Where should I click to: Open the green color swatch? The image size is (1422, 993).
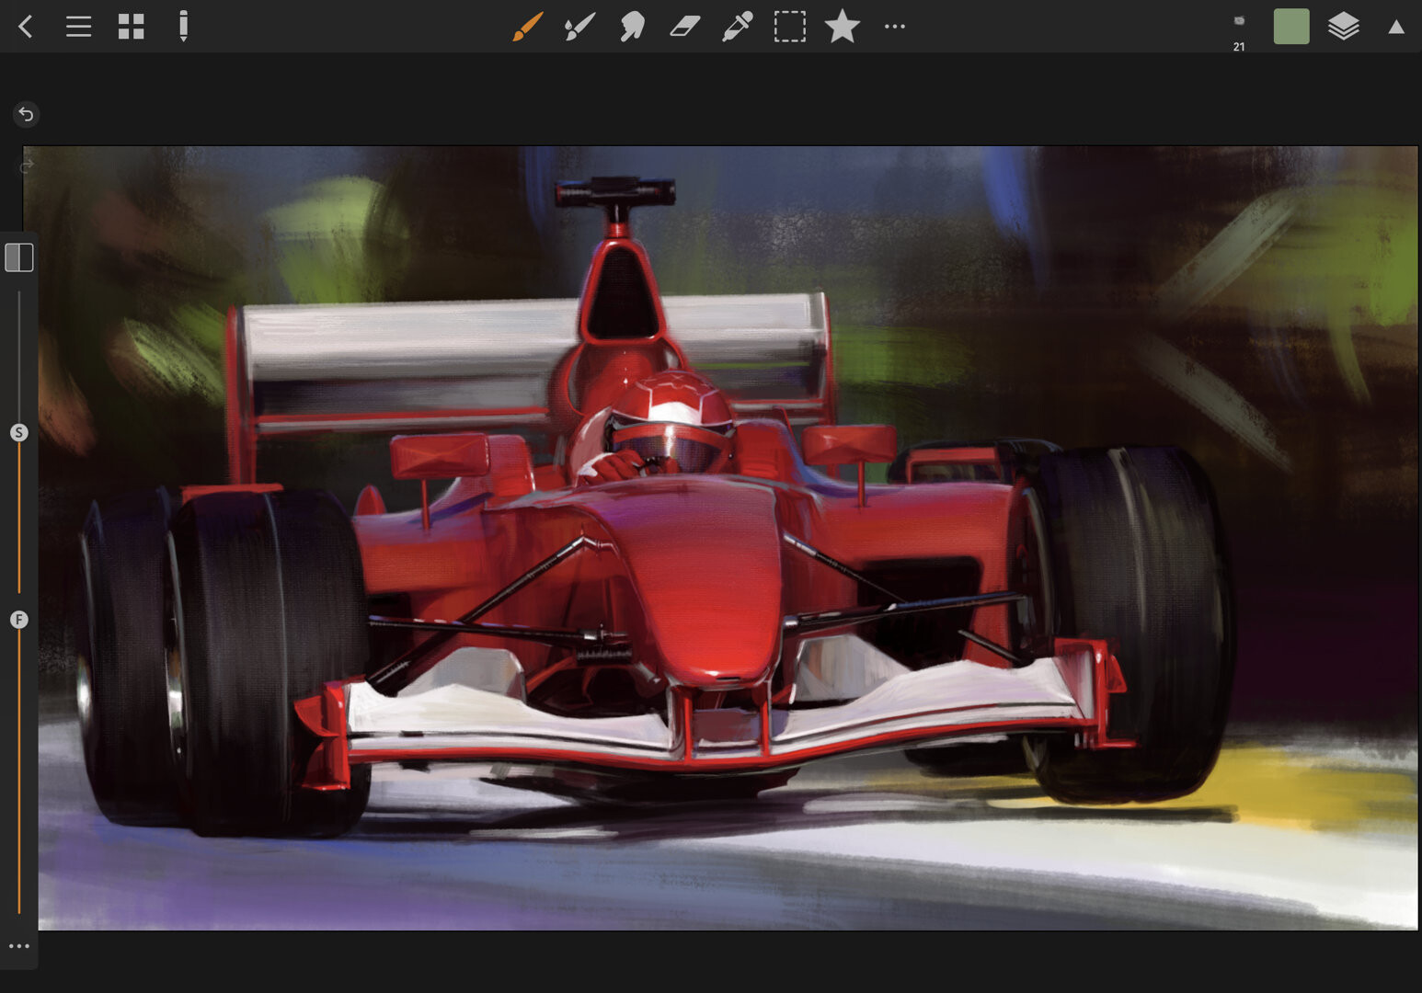(1291, 27)
